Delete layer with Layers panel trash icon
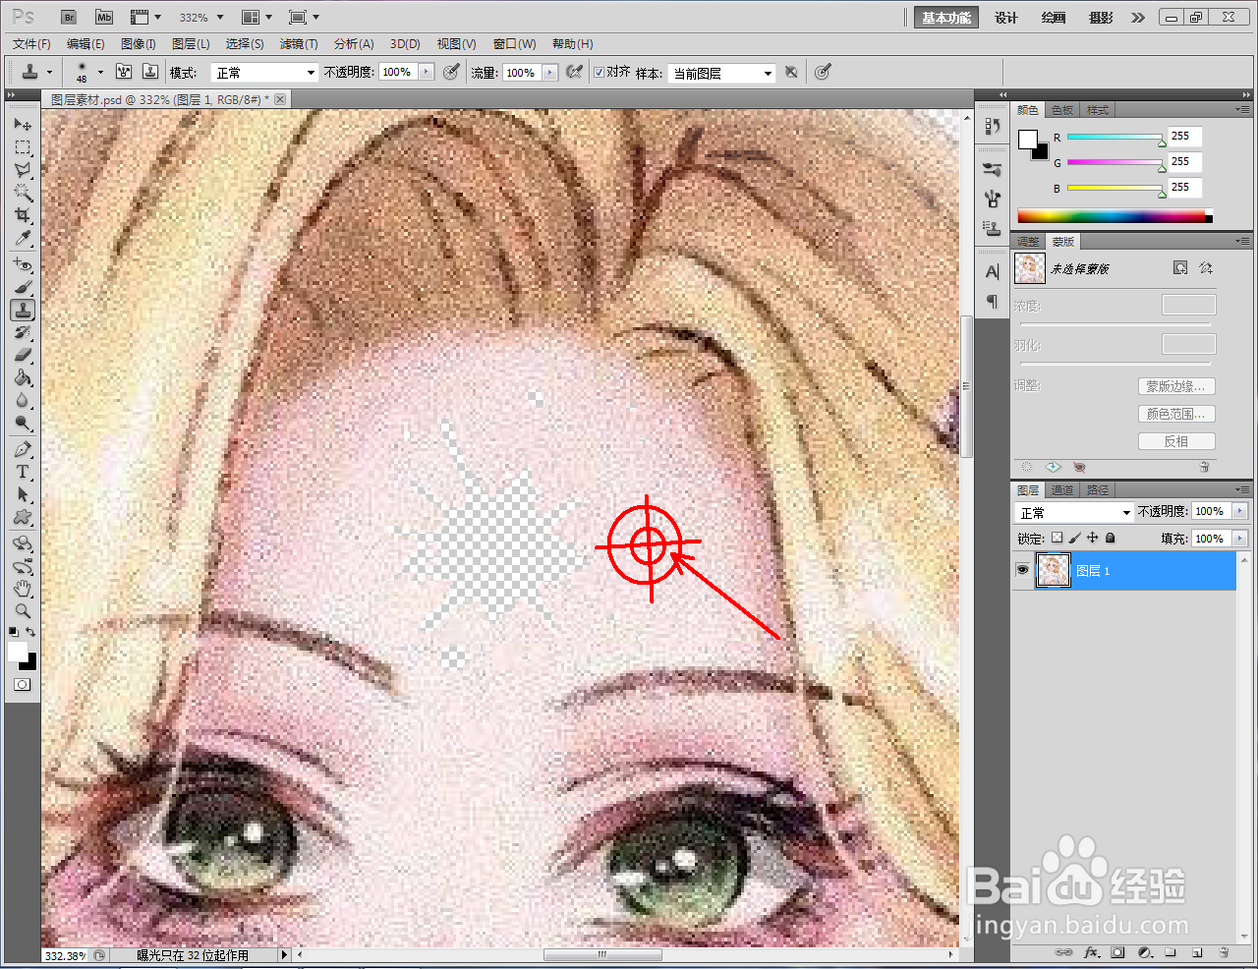Viewport: 1258px width, 969px height. (x=1224, y=952)
